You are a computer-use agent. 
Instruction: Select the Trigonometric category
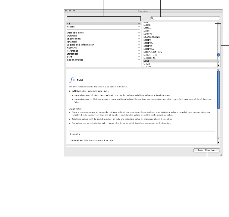103,60
